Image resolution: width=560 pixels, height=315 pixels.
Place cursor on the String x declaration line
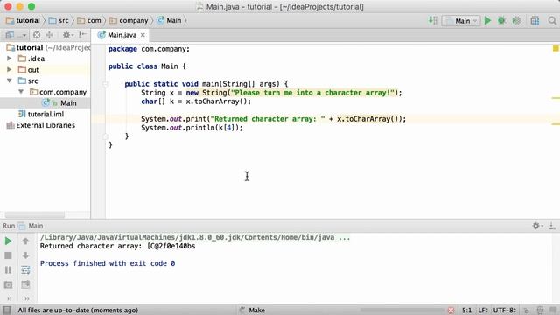coord(271,93)
